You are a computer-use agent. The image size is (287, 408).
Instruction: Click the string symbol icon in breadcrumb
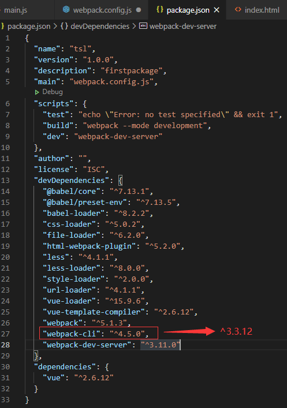[143, 26]
